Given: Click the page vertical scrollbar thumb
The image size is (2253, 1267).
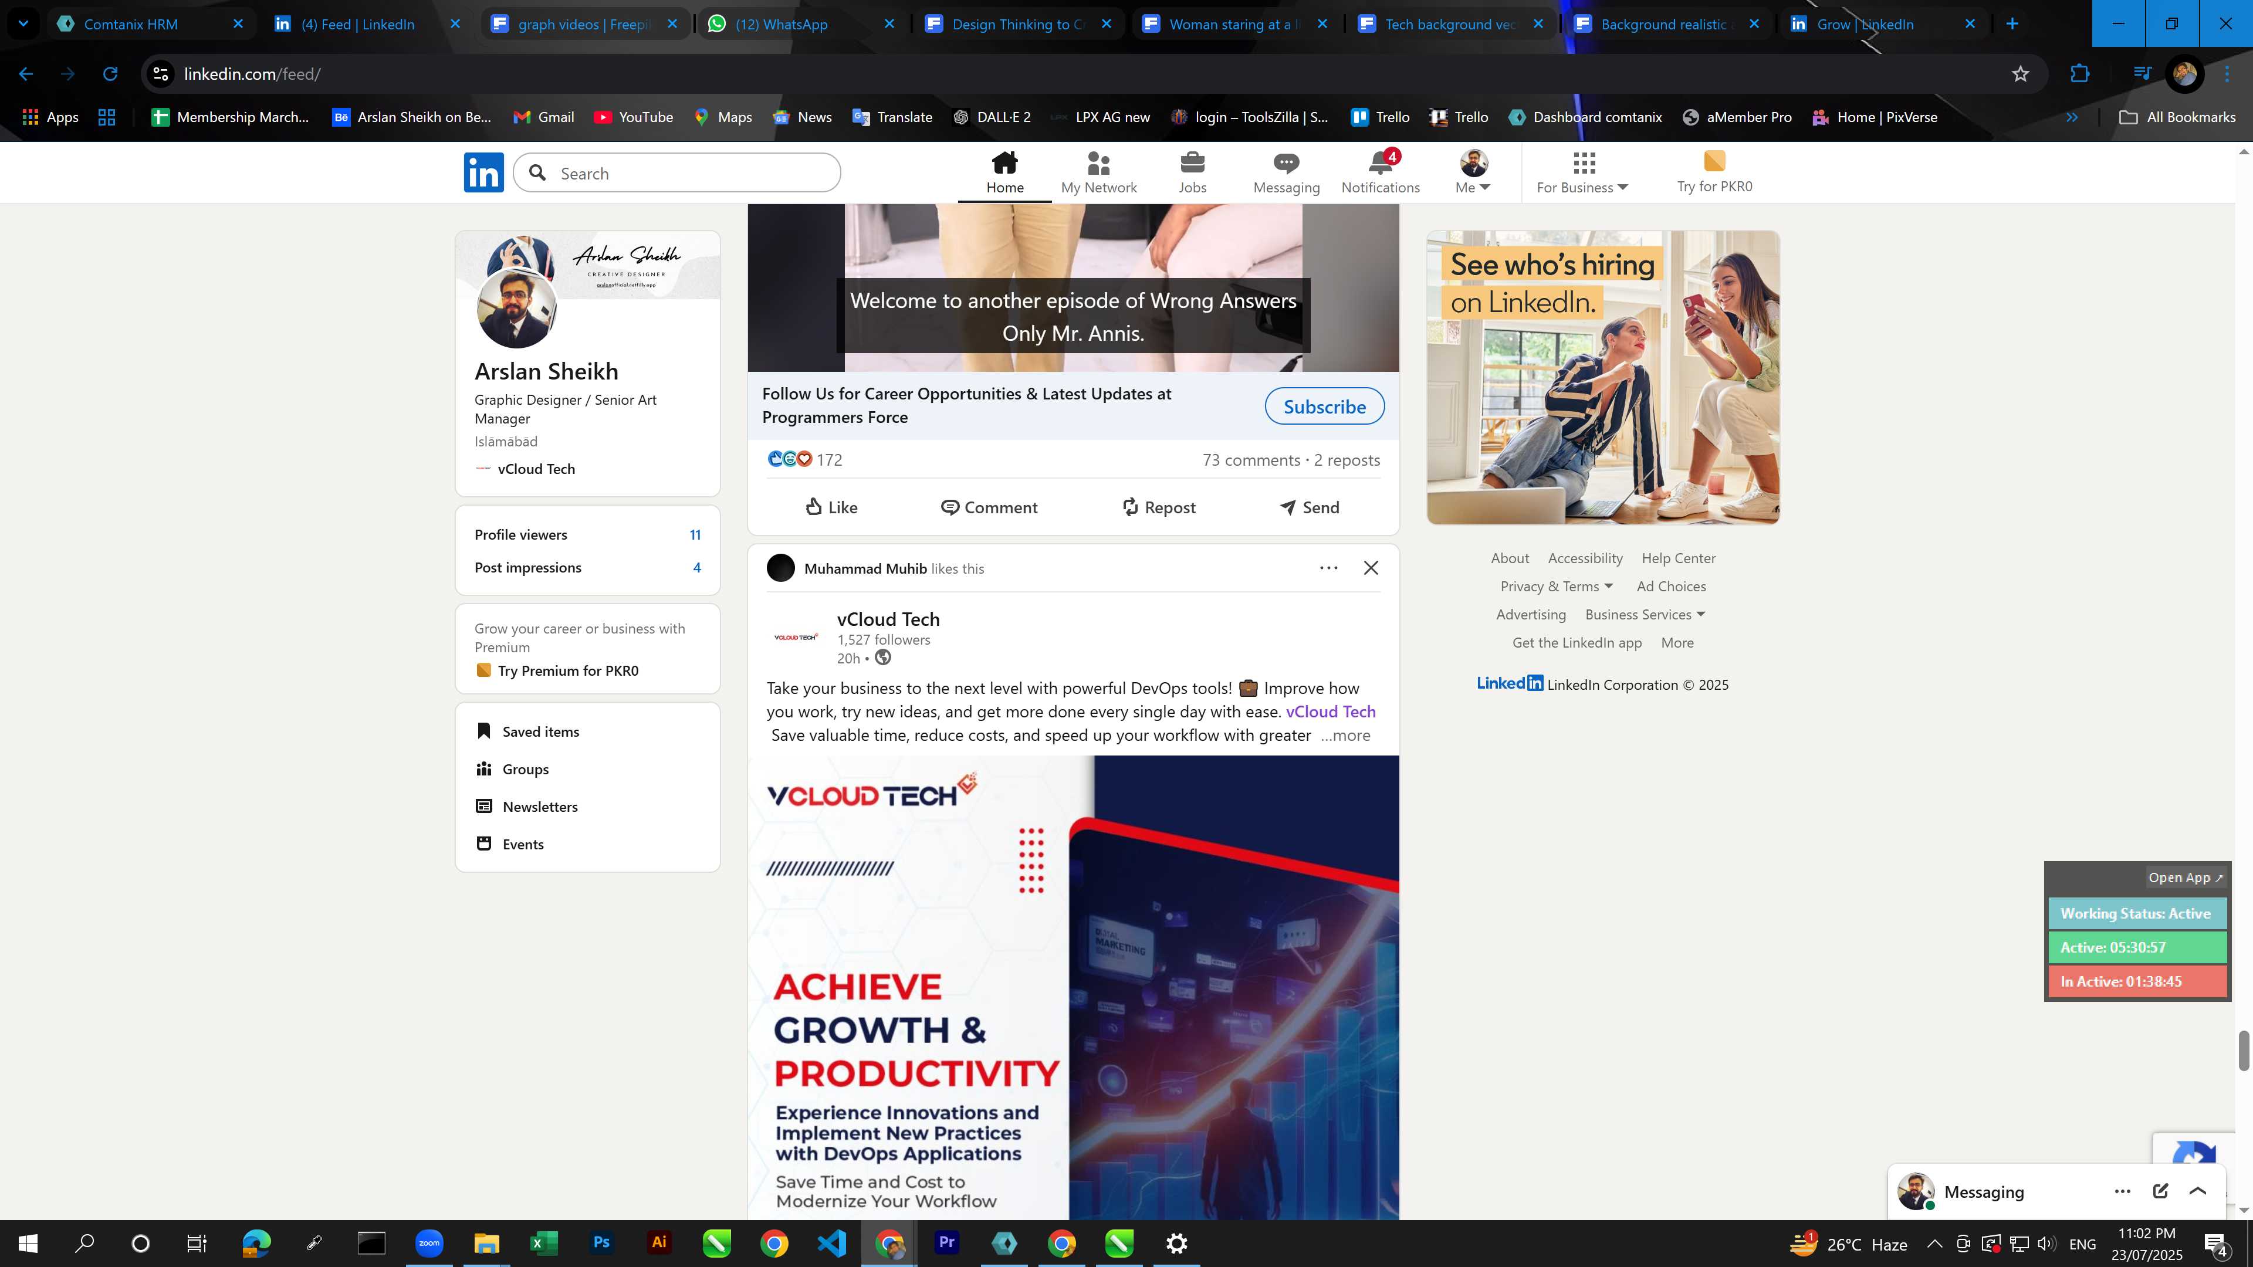Looking at the screenshot, I should pos(2244,1051).
